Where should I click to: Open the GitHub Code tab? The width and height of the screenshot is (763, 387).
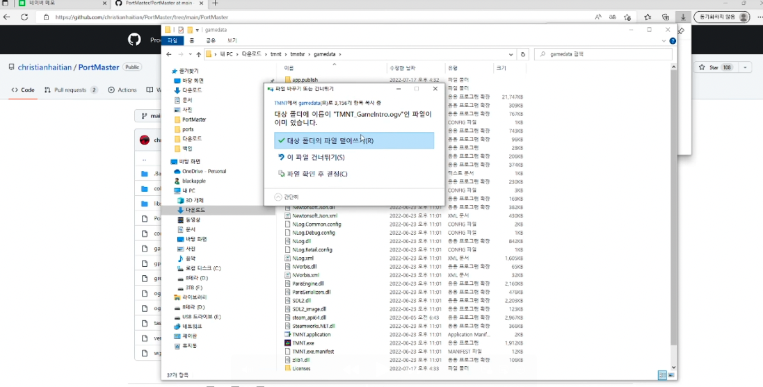point(23,90)
